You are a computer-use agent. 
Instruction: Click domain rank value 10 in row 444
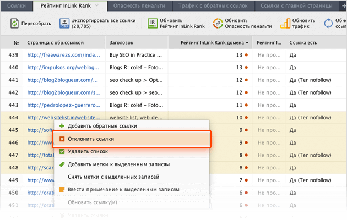pos(239,118)
